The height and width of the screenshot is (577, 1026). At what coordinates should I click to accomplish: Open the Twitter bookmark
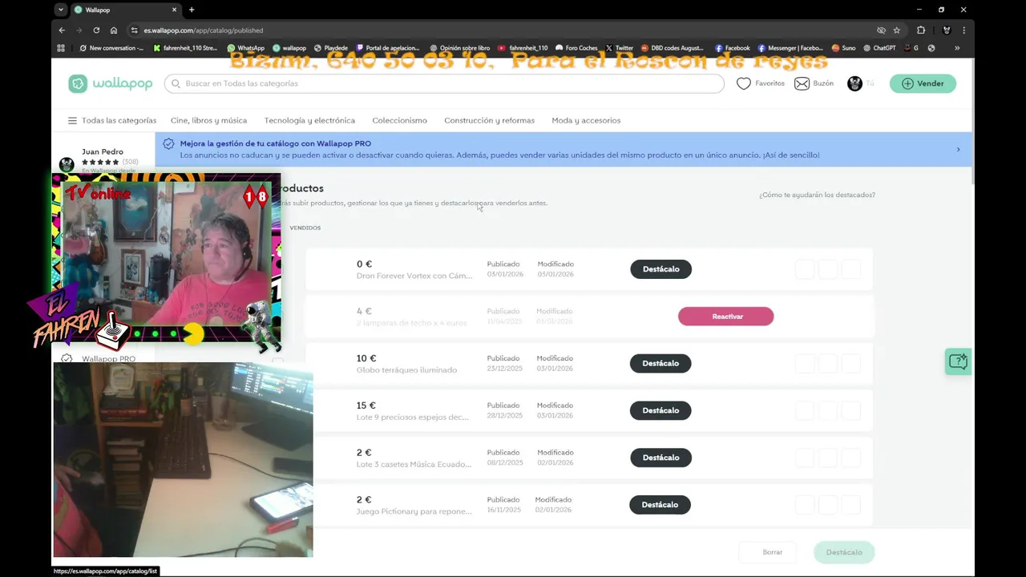click(x=619, y=48)
